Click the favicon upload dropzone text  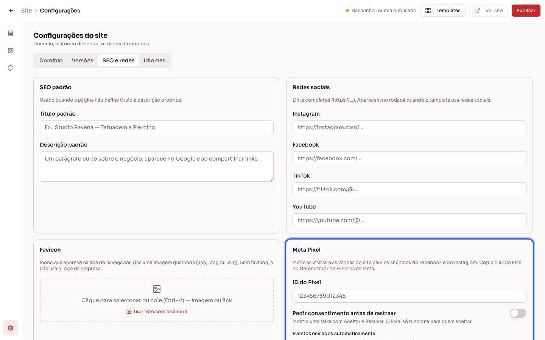pos(157,300)
